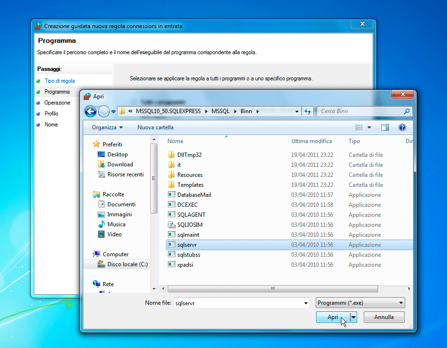Viewport: 447px width, 348px height.
Task: Expand the breadcrumb overflow chevrons
Action: pos(130,111)
